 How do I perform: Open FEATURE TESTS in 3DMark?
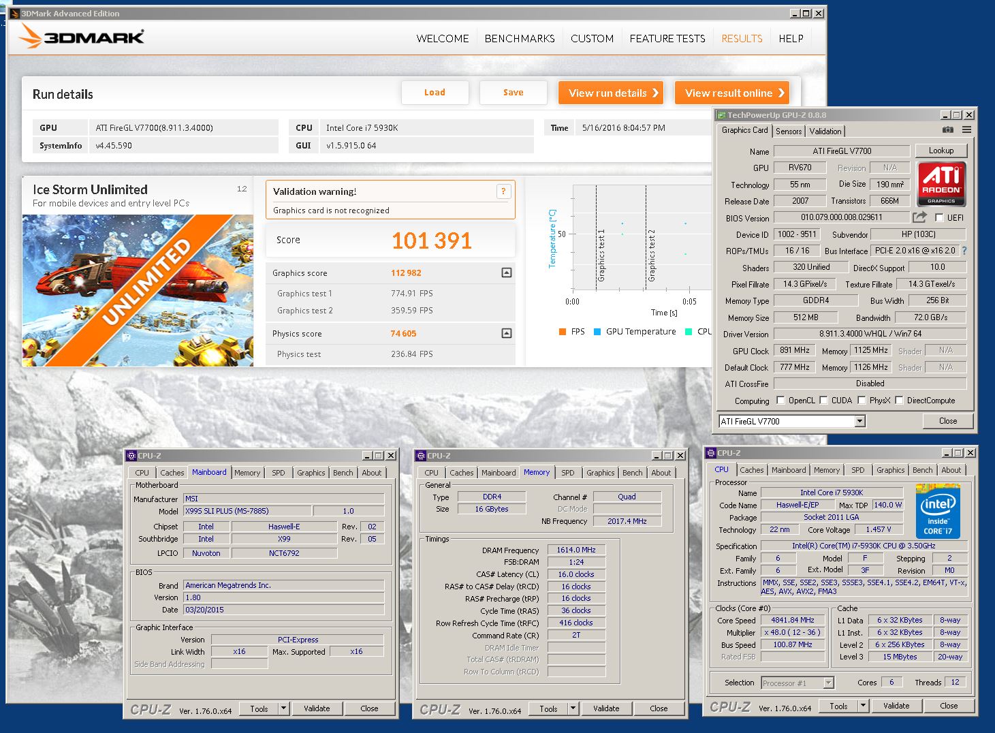point(667,39)
